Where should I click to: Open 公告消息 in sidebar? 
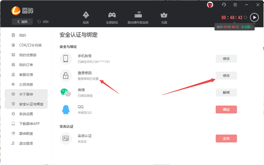pos(26,84)
